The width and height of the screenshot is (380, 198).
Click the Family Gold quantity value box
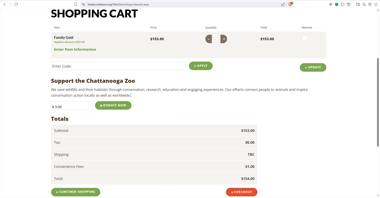tap(216, 39)
